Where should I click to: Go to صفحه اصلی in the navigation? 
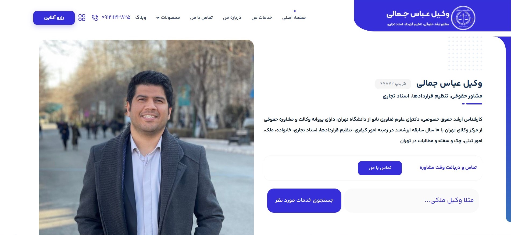[294, 17]
